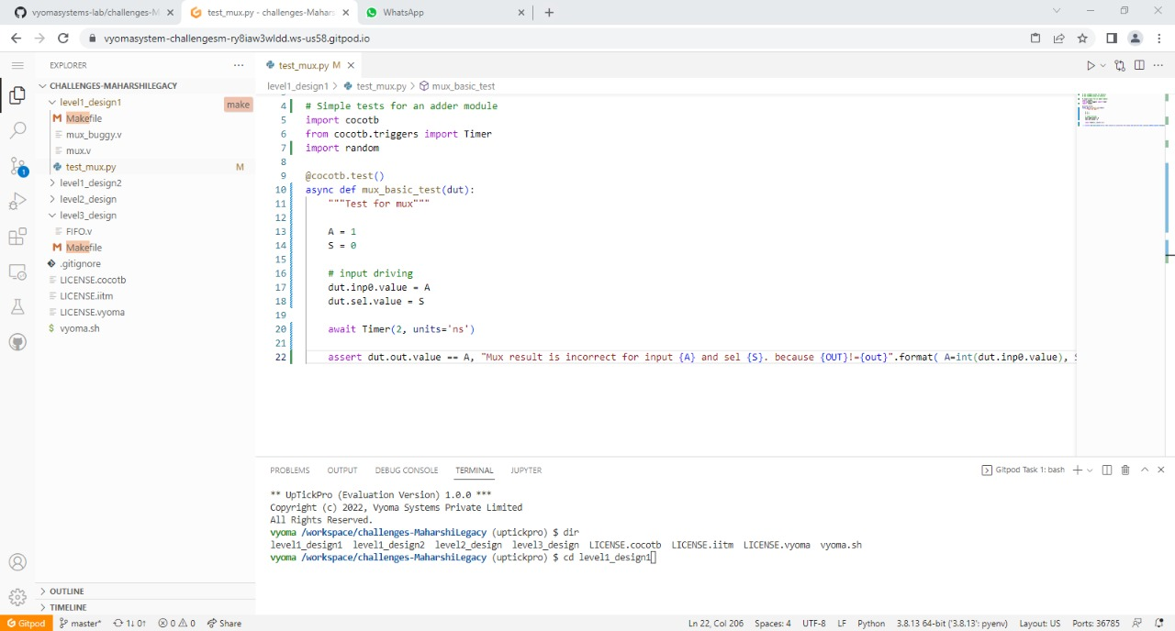Expand the TIMELINE section
1175x631 pixels.
coord(68,607)
